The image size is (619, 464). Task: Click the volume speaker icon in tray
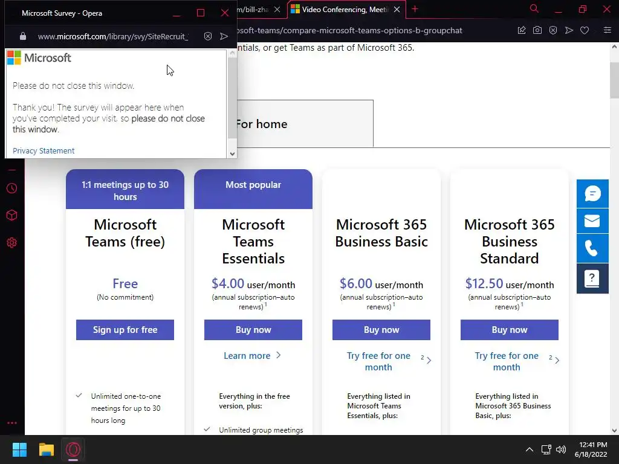pos(560,449)
